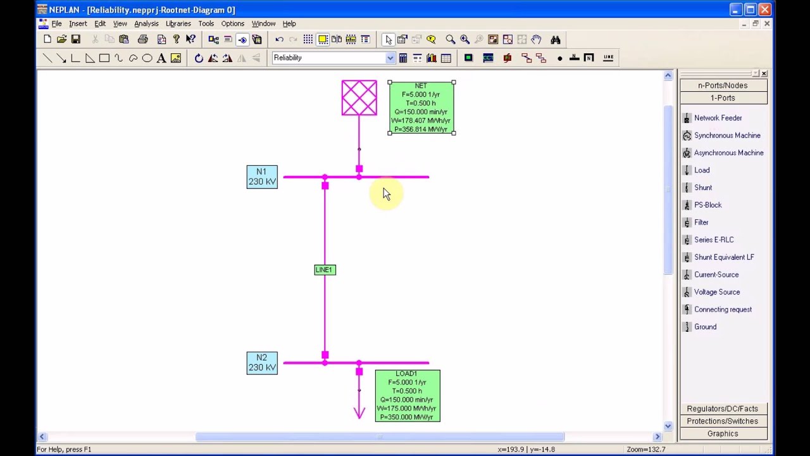Screen dimensions: 810x456
Task: Select Network Feeder element
Action: coord(713,118)
